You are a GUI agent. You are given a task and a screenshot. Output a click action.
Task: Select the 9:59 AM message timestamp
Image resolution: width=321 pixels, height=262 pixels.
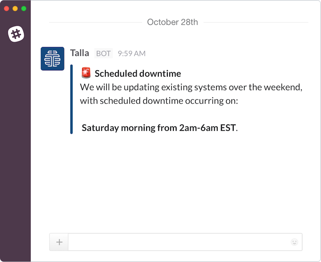click(131, 53)
